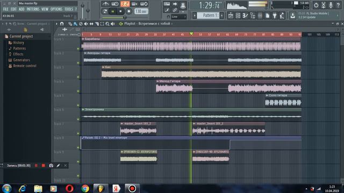Toggle overdub blend recording button
The width and height of the screenshot is (344, 193).
point(134,4)
